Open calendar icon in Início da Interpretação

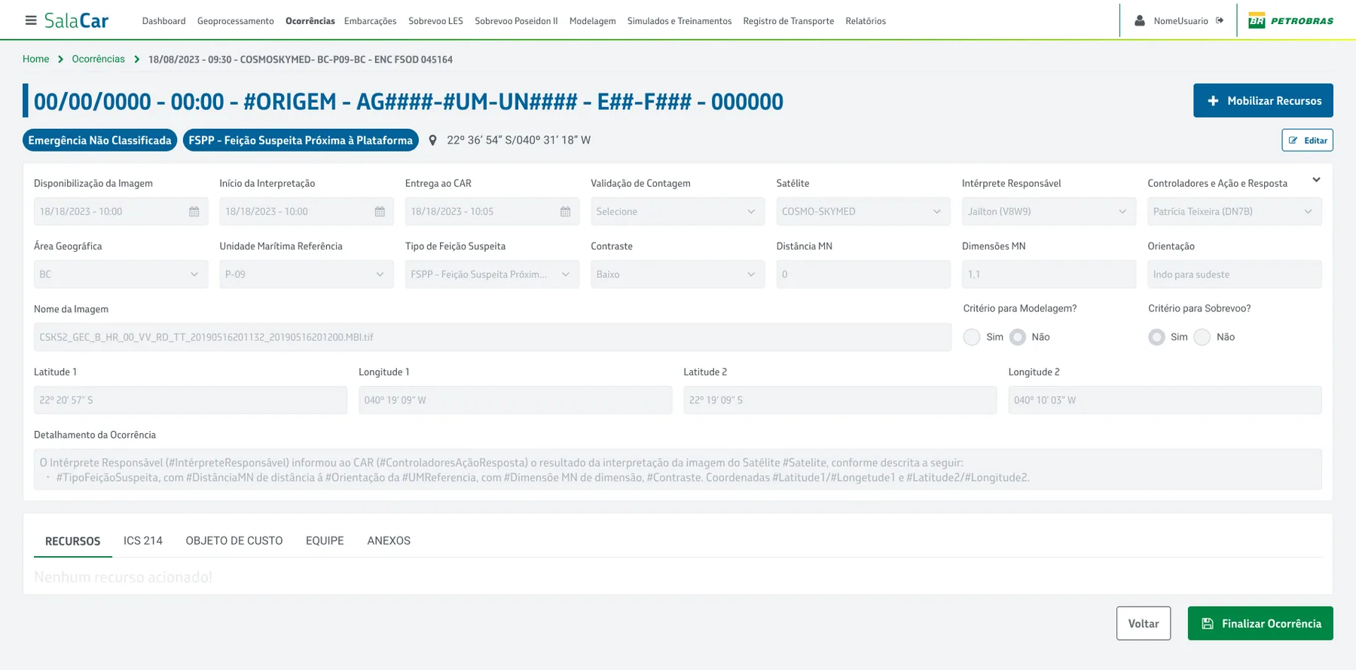(380, 212)
